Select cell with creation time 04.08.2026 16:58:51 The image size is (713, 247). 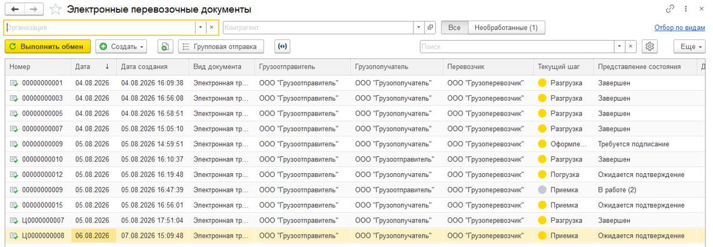pos(153,113)
